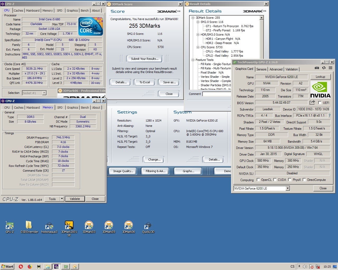Click the GPU-Z refresh icon
The height and width of the screenshot is (270, 338).
(x=324, y=68)
